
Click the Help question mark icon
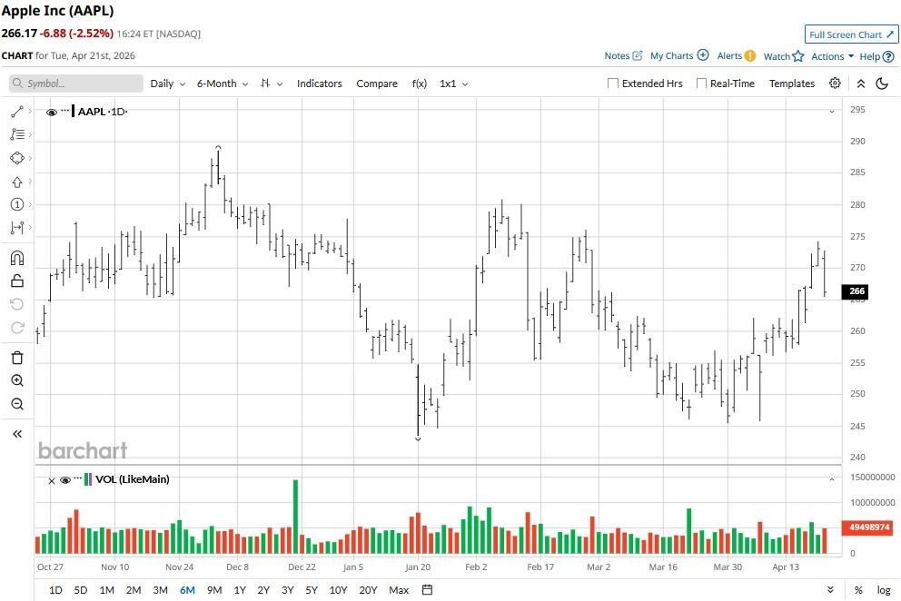tap(888, 56)
